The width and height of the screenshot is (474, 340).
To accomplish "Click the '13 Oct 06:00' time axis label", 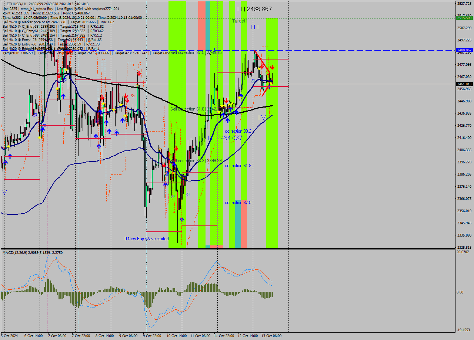I will click(x=271, y=336).
